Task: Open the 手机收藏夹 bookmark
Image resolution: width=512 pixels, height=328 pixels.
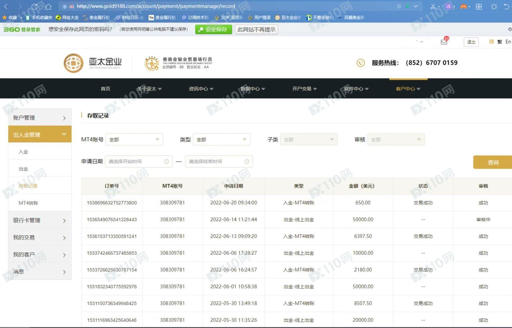Action: (39, 17)
